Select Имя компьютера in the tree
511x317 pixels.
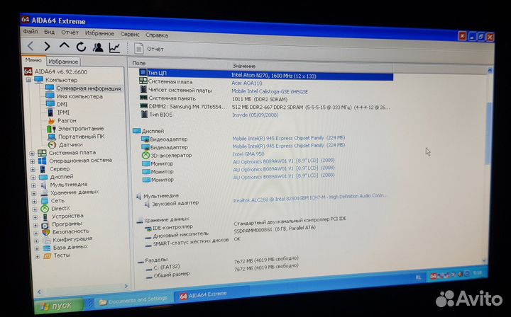tap(79, 96)
